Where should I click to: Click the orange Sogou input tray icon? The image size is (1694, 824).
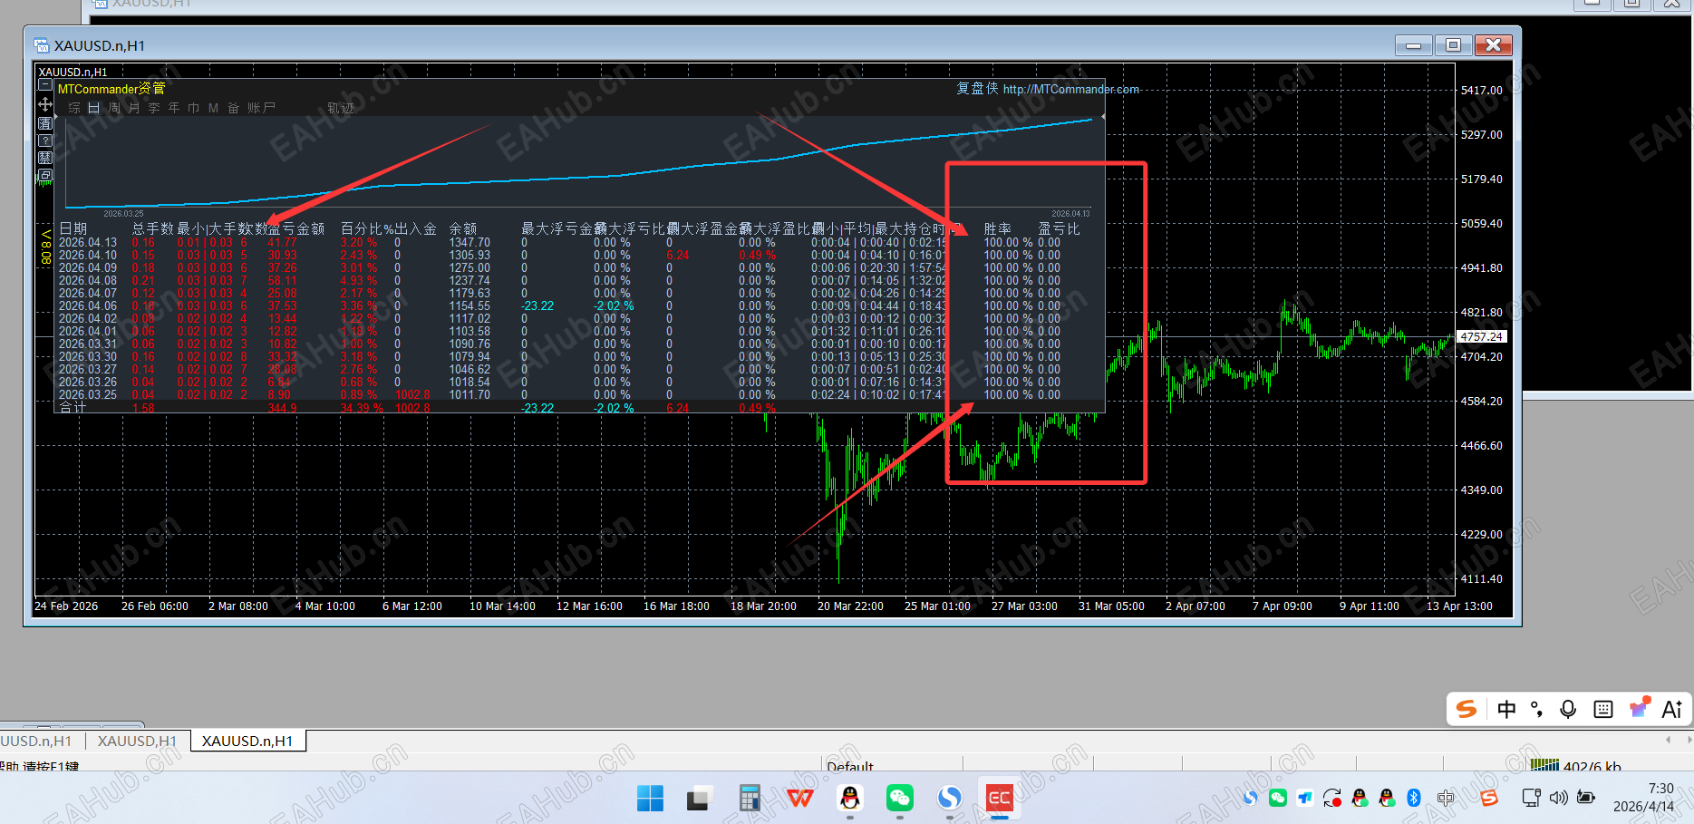tap(1488, 798)
